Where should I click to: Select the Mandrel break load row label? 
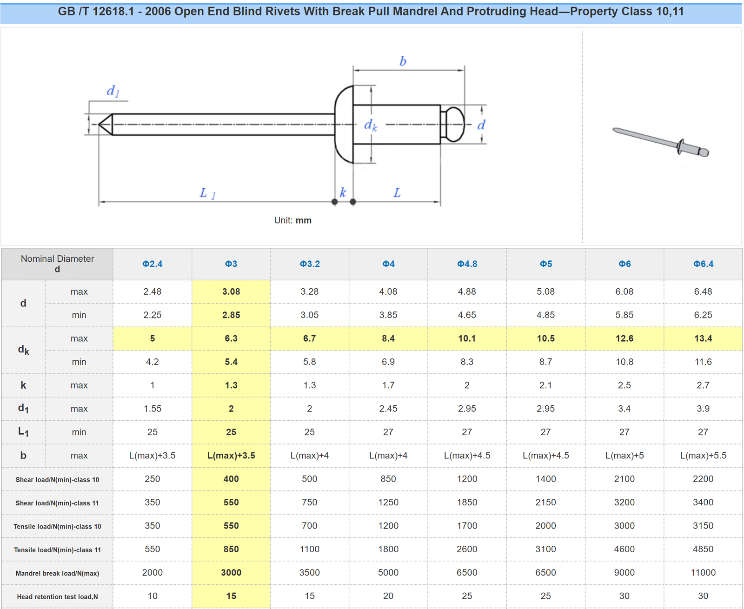click(57, 573)
